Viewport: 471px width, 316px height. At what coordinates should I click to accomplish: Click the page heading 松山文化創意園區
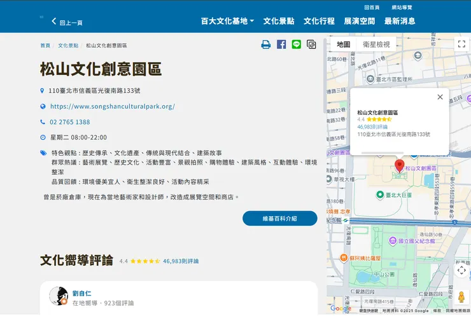tap(101, 69)
